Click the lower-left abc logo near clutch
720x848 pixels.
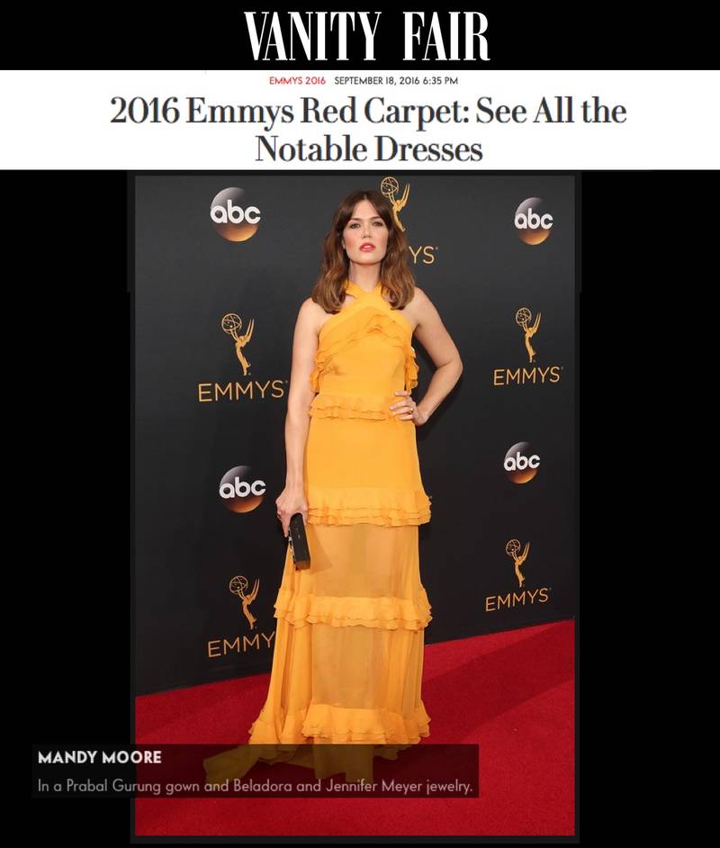pos(242,489)
